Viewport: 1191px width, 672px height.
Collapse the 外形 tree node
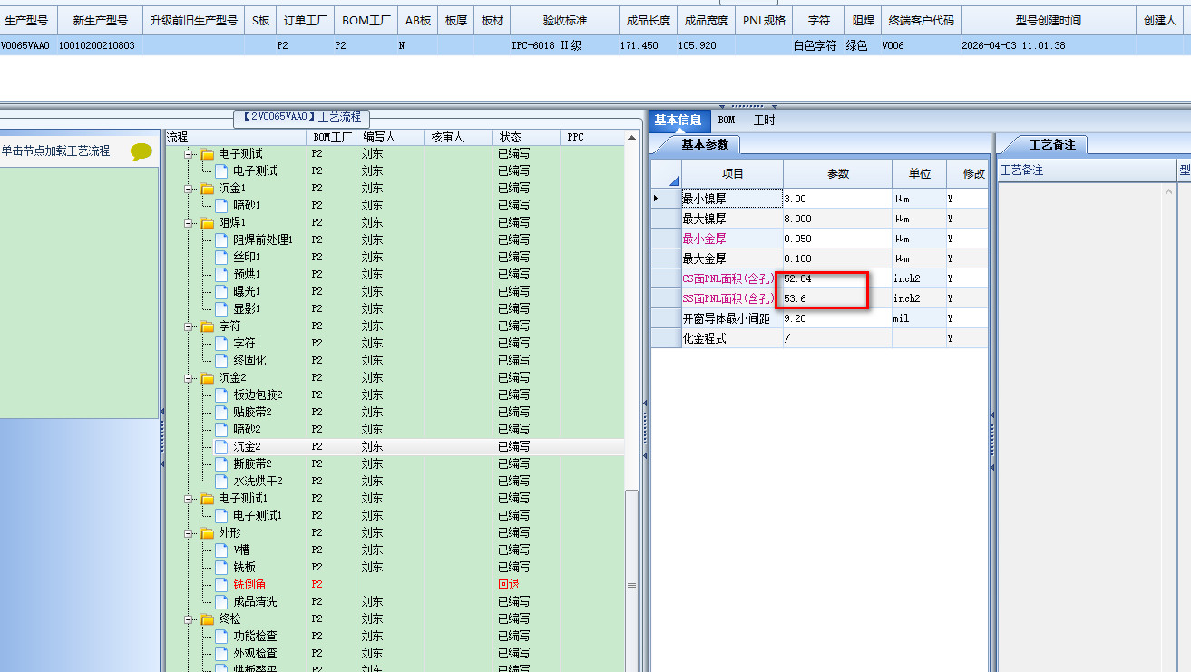click(x=190, y=533)
